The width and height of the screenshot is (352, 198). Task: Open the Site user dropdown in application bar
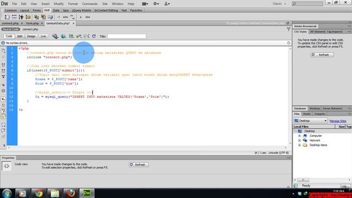pyautogui.click(x=167, y=4)
